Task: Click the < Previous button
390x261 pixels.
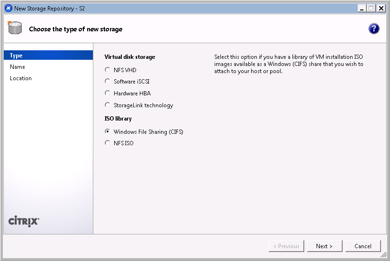Action: (286, 246)
